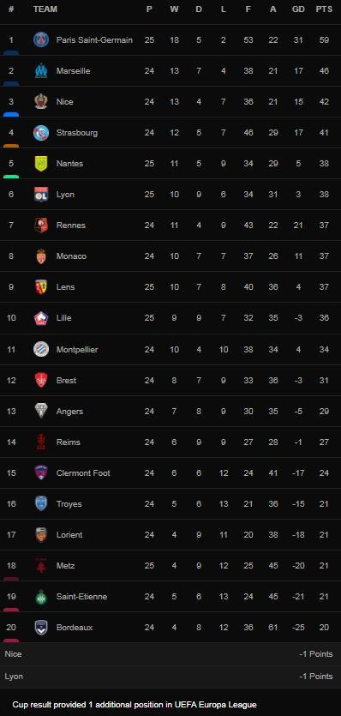Screen dimensions: 341x716
Task: Click the blue position marker under rank 3
Action: pyautogui.click(x=11, y=114)
